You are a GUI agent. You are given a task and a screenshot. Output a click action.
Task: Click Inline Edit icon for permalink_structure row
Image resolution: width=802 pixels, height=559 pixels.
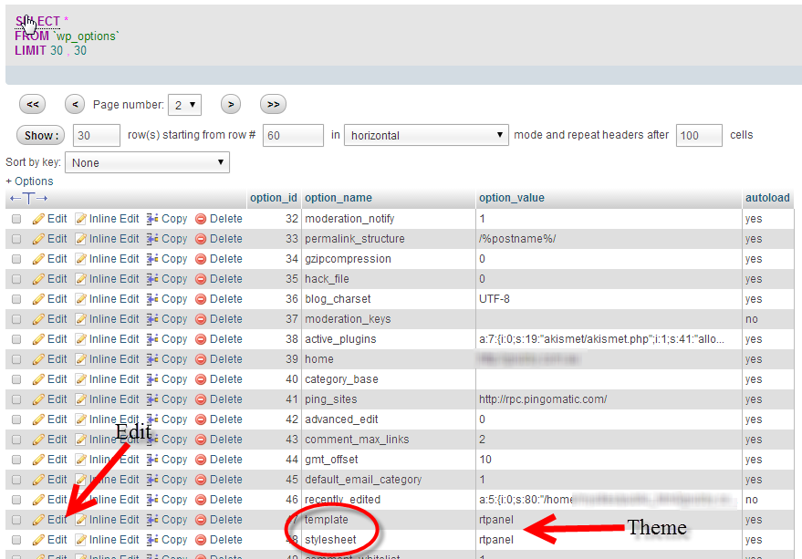(x=81, y=239)
